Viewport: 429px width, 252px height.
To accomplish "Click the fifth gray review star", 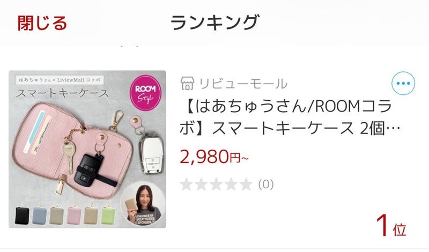I will point(245,184).
